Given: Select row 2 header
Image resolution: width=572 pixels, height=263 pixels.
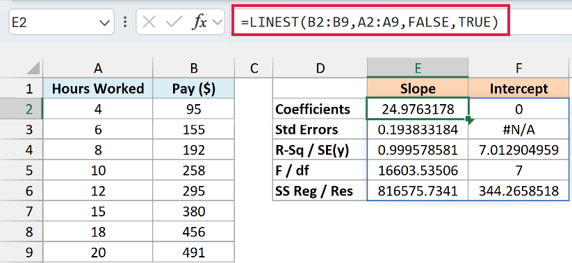Looking at the screenshot, I should [x=21, y=109].
